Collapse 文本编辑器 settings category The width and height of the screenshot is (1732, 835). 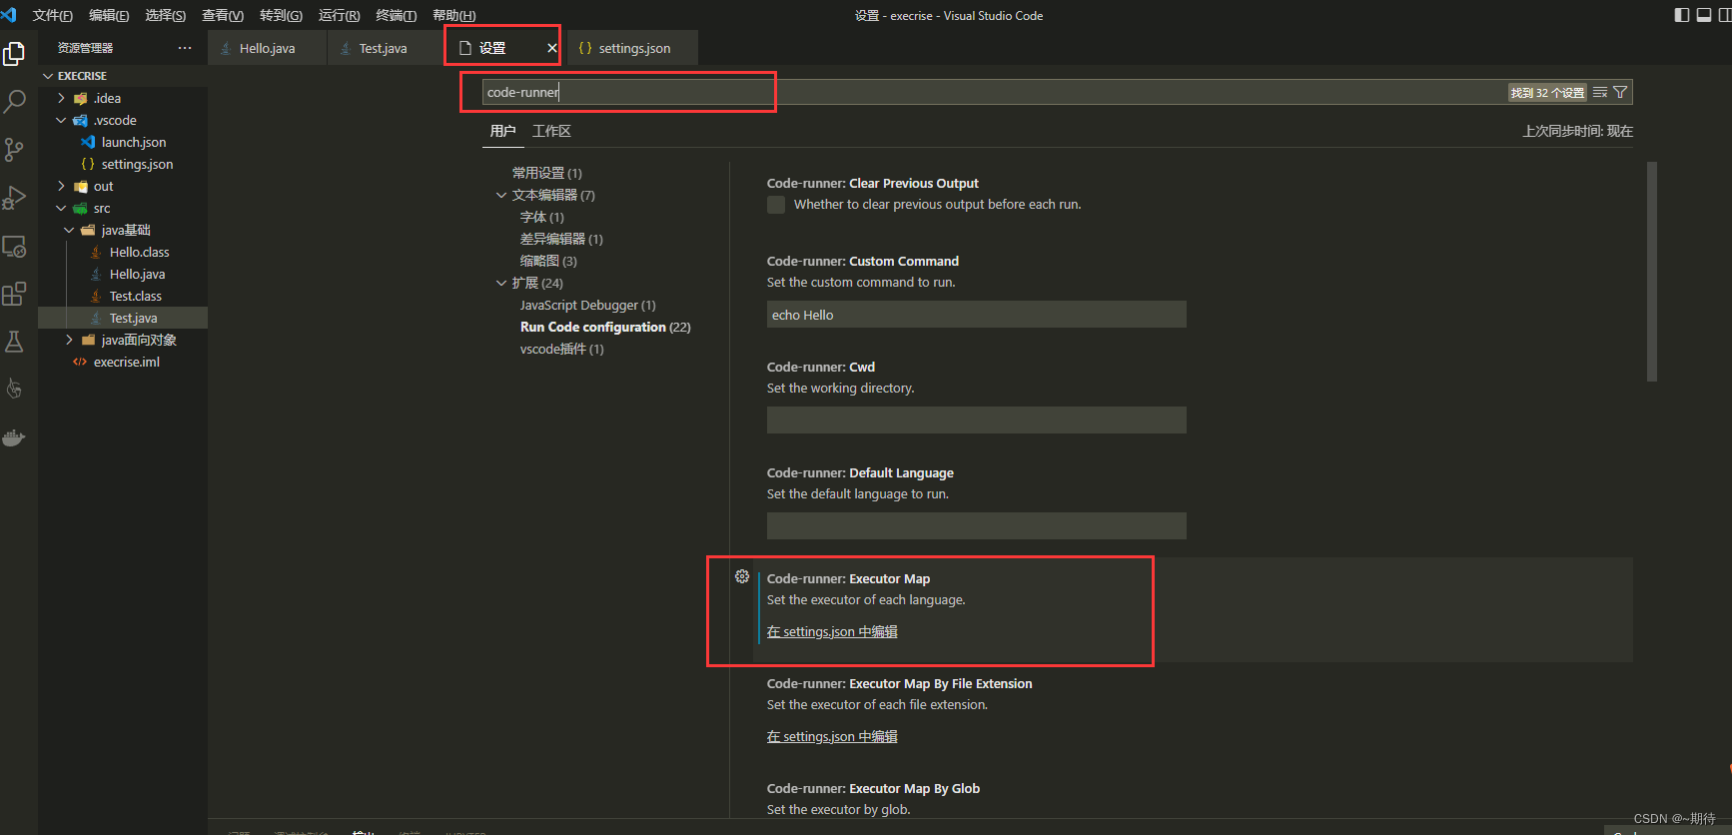click(501, 195)
